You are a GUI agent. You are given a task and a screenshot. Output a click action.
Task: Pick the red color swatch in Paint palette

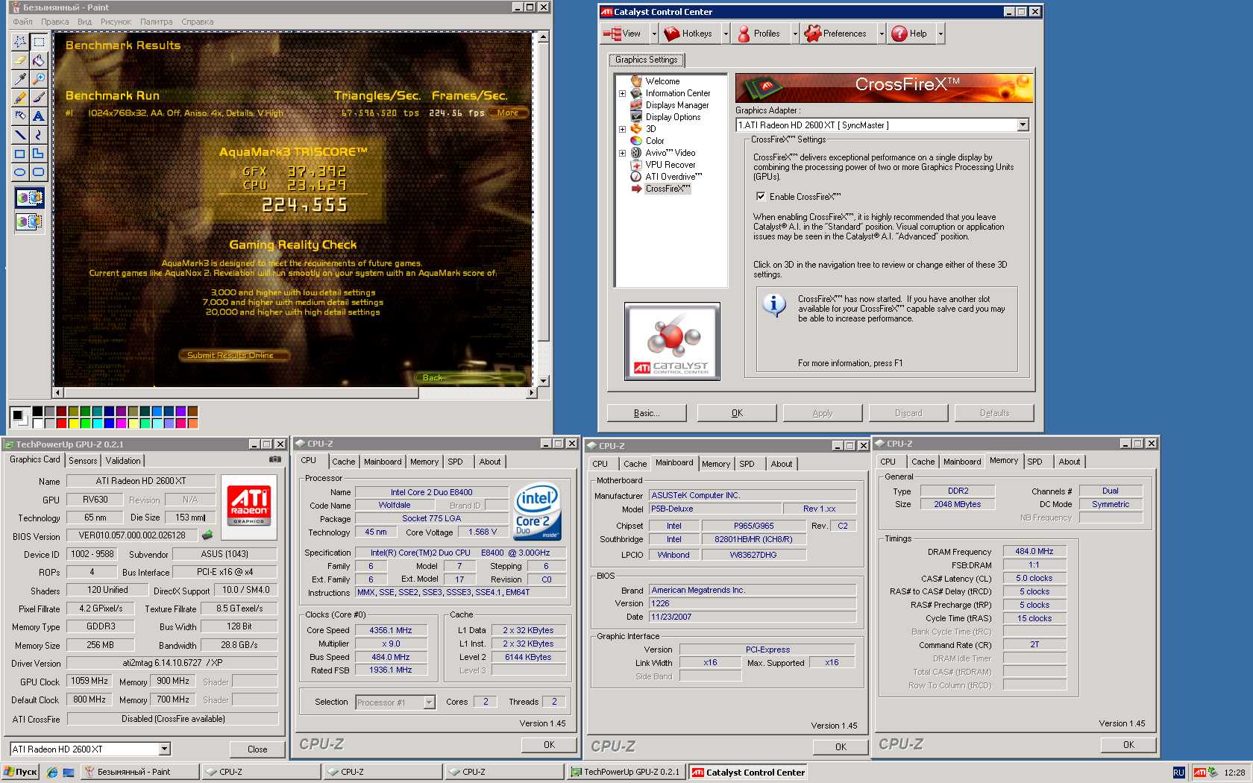61,424
